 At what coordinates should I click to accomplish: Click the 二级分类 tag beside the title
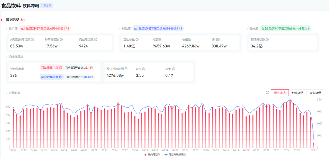click(x=47, y=5)
